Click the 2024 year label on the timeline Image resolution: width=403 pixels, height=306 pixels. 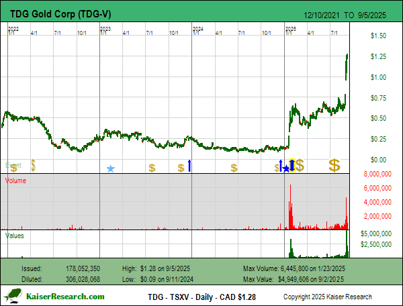[198, 29]
